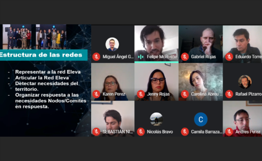Open the right group photo on slide
The width and height of the screenshot is (262, 161).
coord(51,37)
